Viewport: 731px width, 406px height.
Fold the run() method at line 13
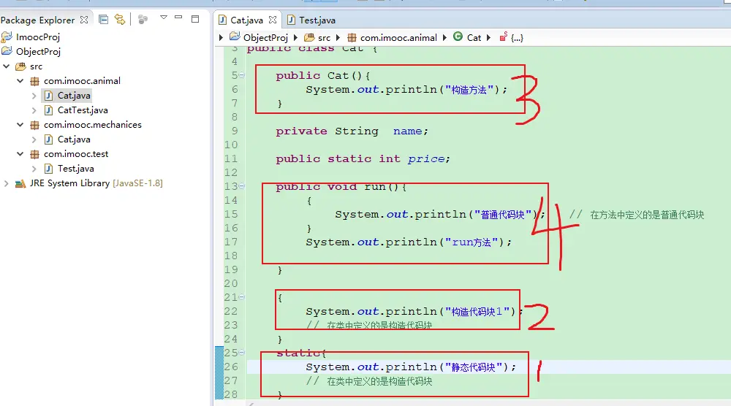242,186
